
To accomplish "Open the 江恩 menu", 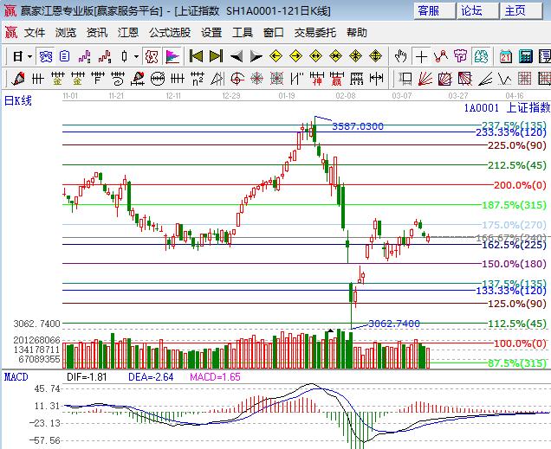I will click(127, 32).
